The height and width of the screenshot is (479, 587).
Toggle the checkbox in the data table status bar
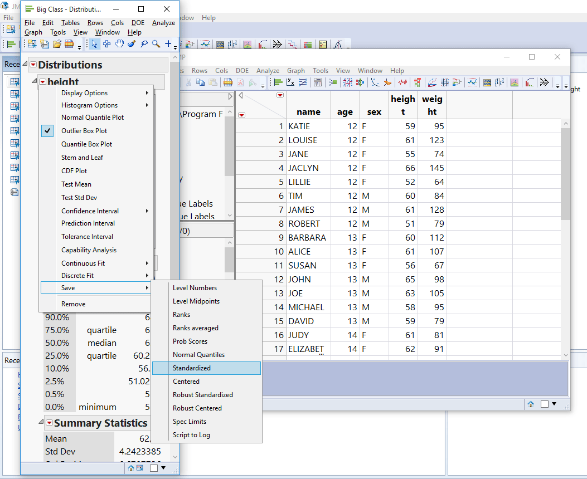[x=545, y=404]
